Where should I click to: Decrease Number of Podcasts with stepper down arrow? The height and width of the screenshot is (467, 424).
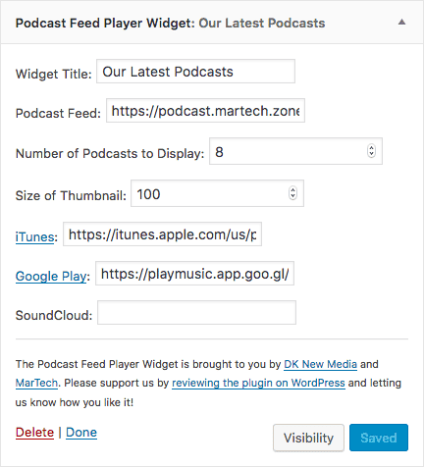371,154
